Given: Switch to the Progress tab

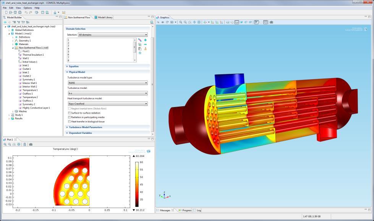Looking at the screenshot, I should coord(185,210).
